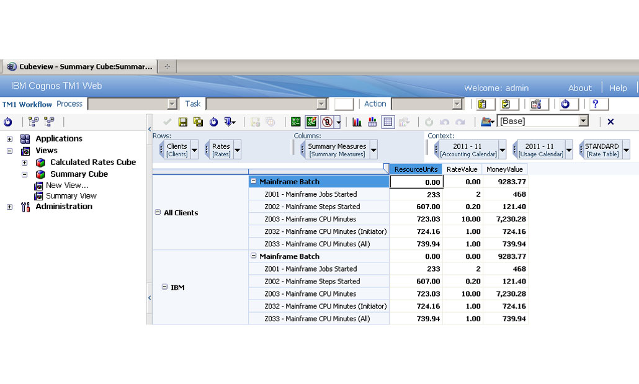Open the Summary Measures dropdown arrow
Screen dimensions: 639x384
[x=373, y=150]
